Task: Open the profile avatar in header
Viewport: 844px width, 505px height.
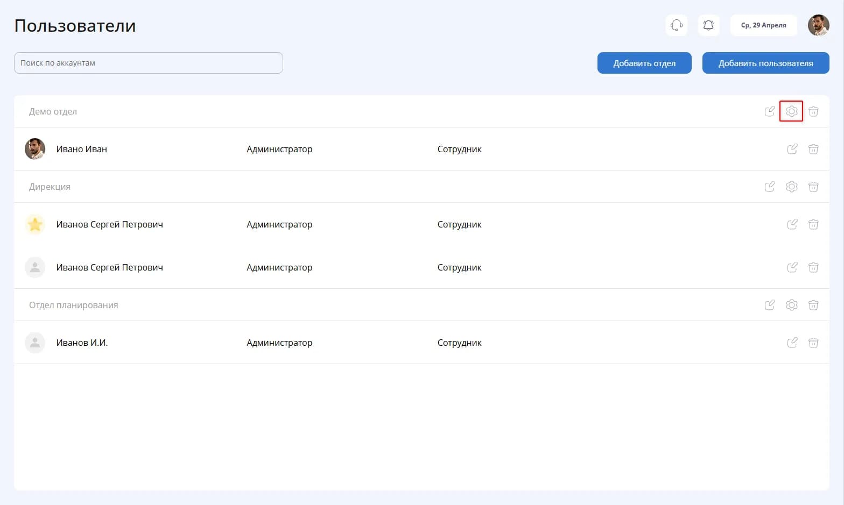Action: coord(818,25)
